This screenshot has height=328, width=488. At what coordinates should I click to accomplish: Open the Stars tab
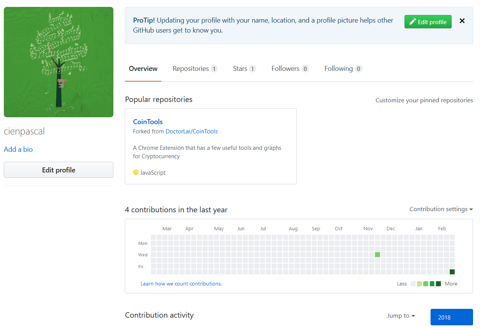(x=244, y=69)
